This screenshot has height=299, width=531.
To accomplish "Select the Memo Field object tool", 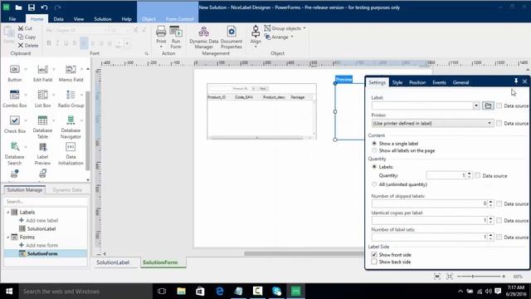I will click(x=71, y=73).
